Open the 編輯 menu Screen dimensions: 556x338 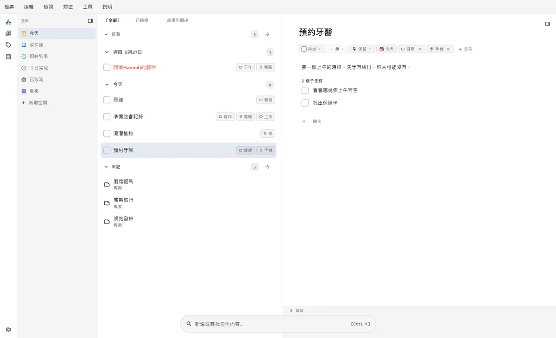pyautogui.click(x=29, y=7)
